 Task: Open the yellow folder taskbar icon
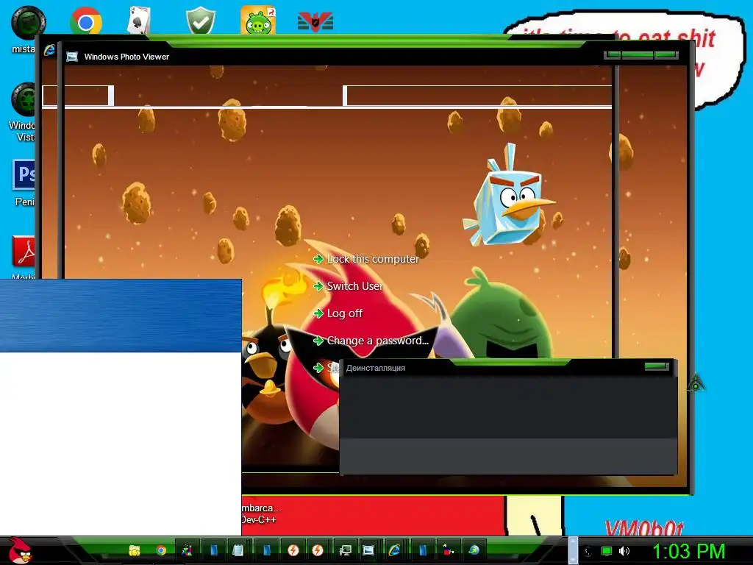click(135, 550)
